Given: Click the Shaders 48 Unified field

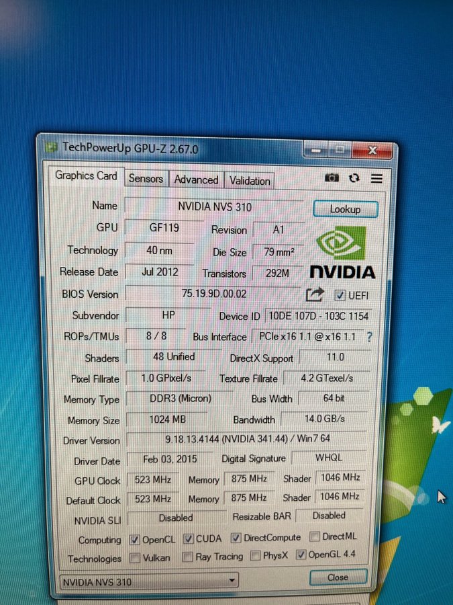Looking at the screenshot, I should point(174,357).
